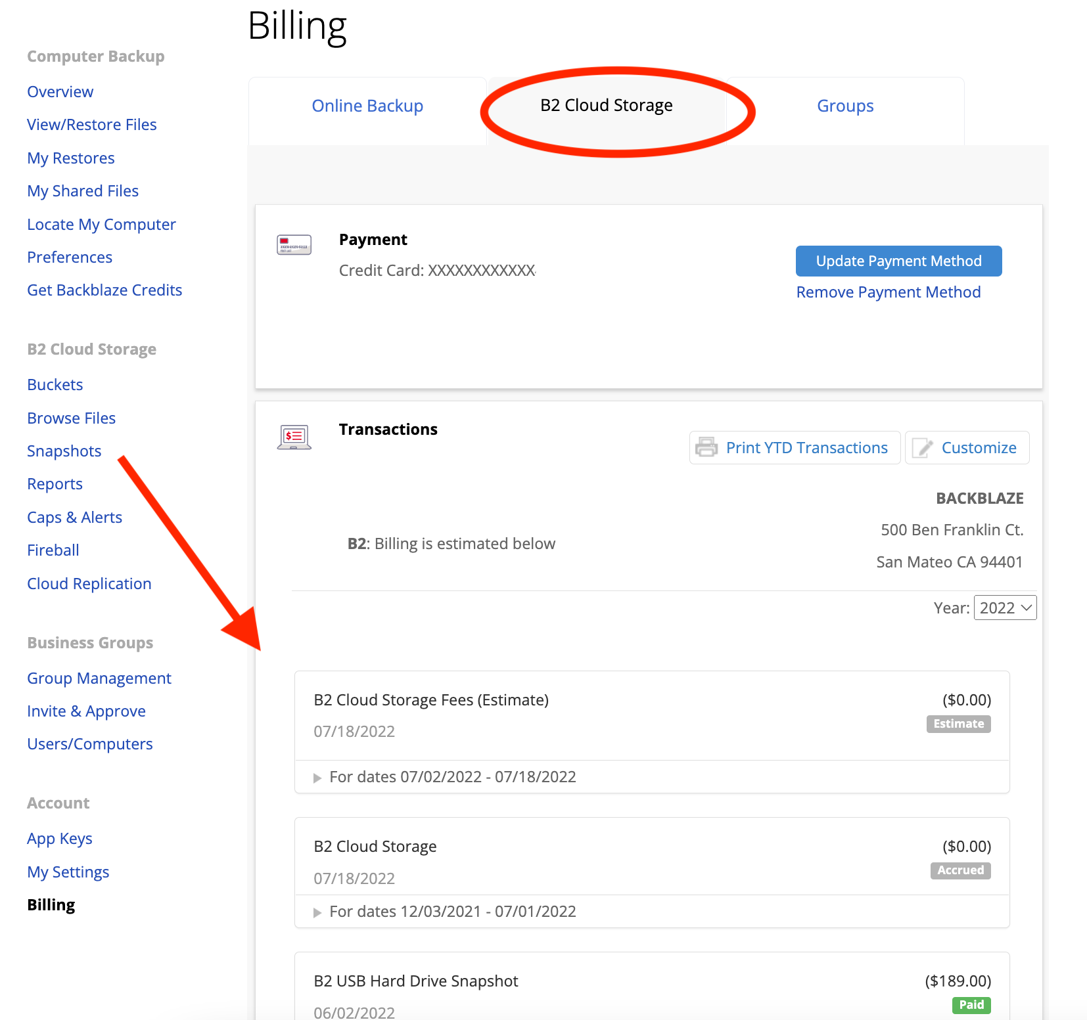Open Cloud Replication link
Screen dimensions: 1087x1020
click(89, 584)
